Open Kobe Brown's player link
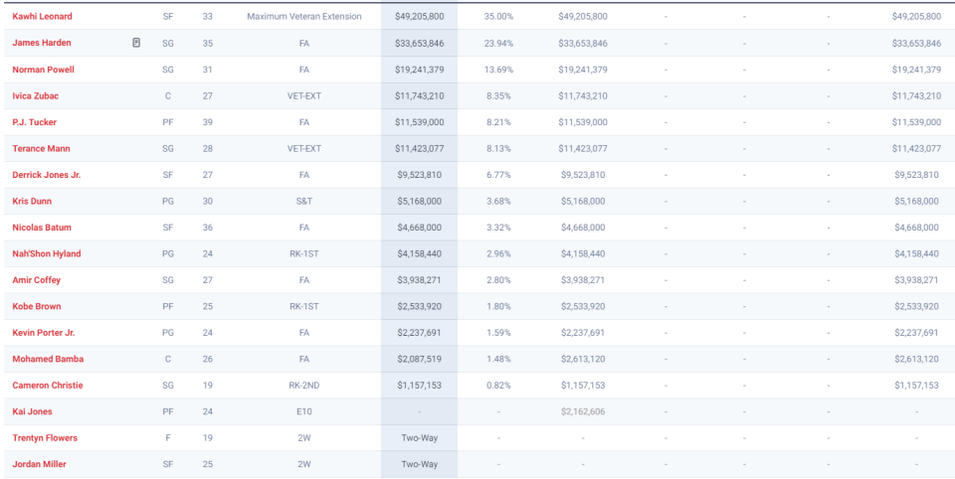955x479 pixels. pyautogui.click(x=37, y=306)
